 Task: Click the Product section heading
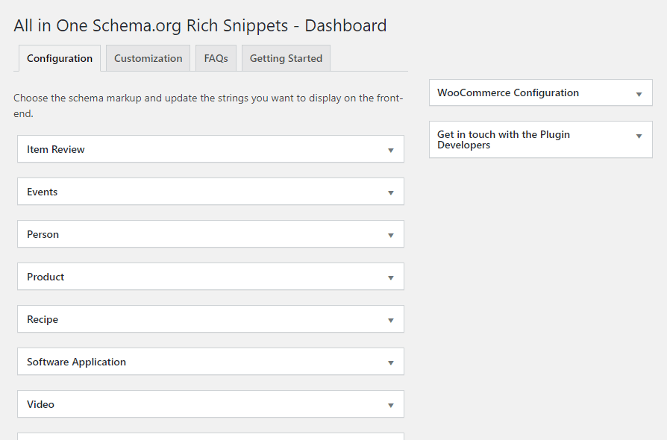point(46,277)
